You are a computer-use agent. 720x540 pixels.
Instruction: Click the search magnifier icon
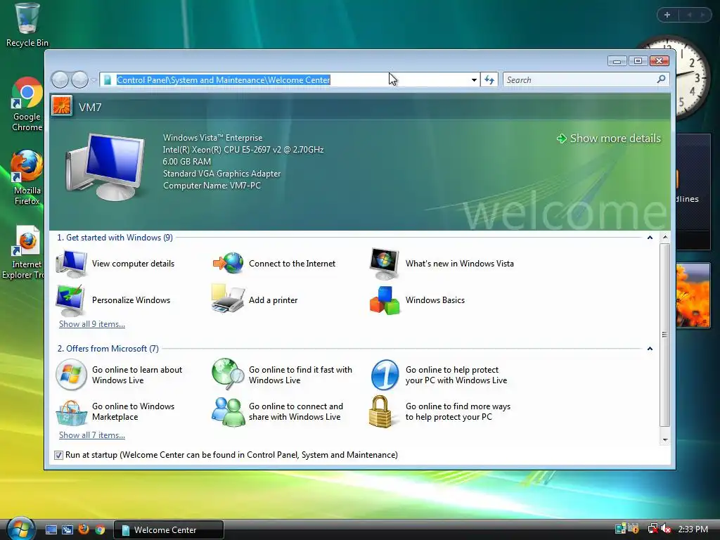tap(661, 79)
